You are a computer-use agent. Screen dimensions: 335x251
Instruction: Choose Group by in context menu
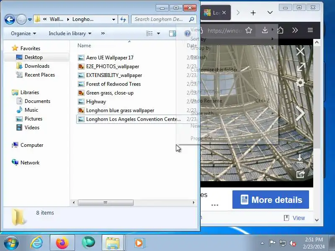(x=201, y=48)
